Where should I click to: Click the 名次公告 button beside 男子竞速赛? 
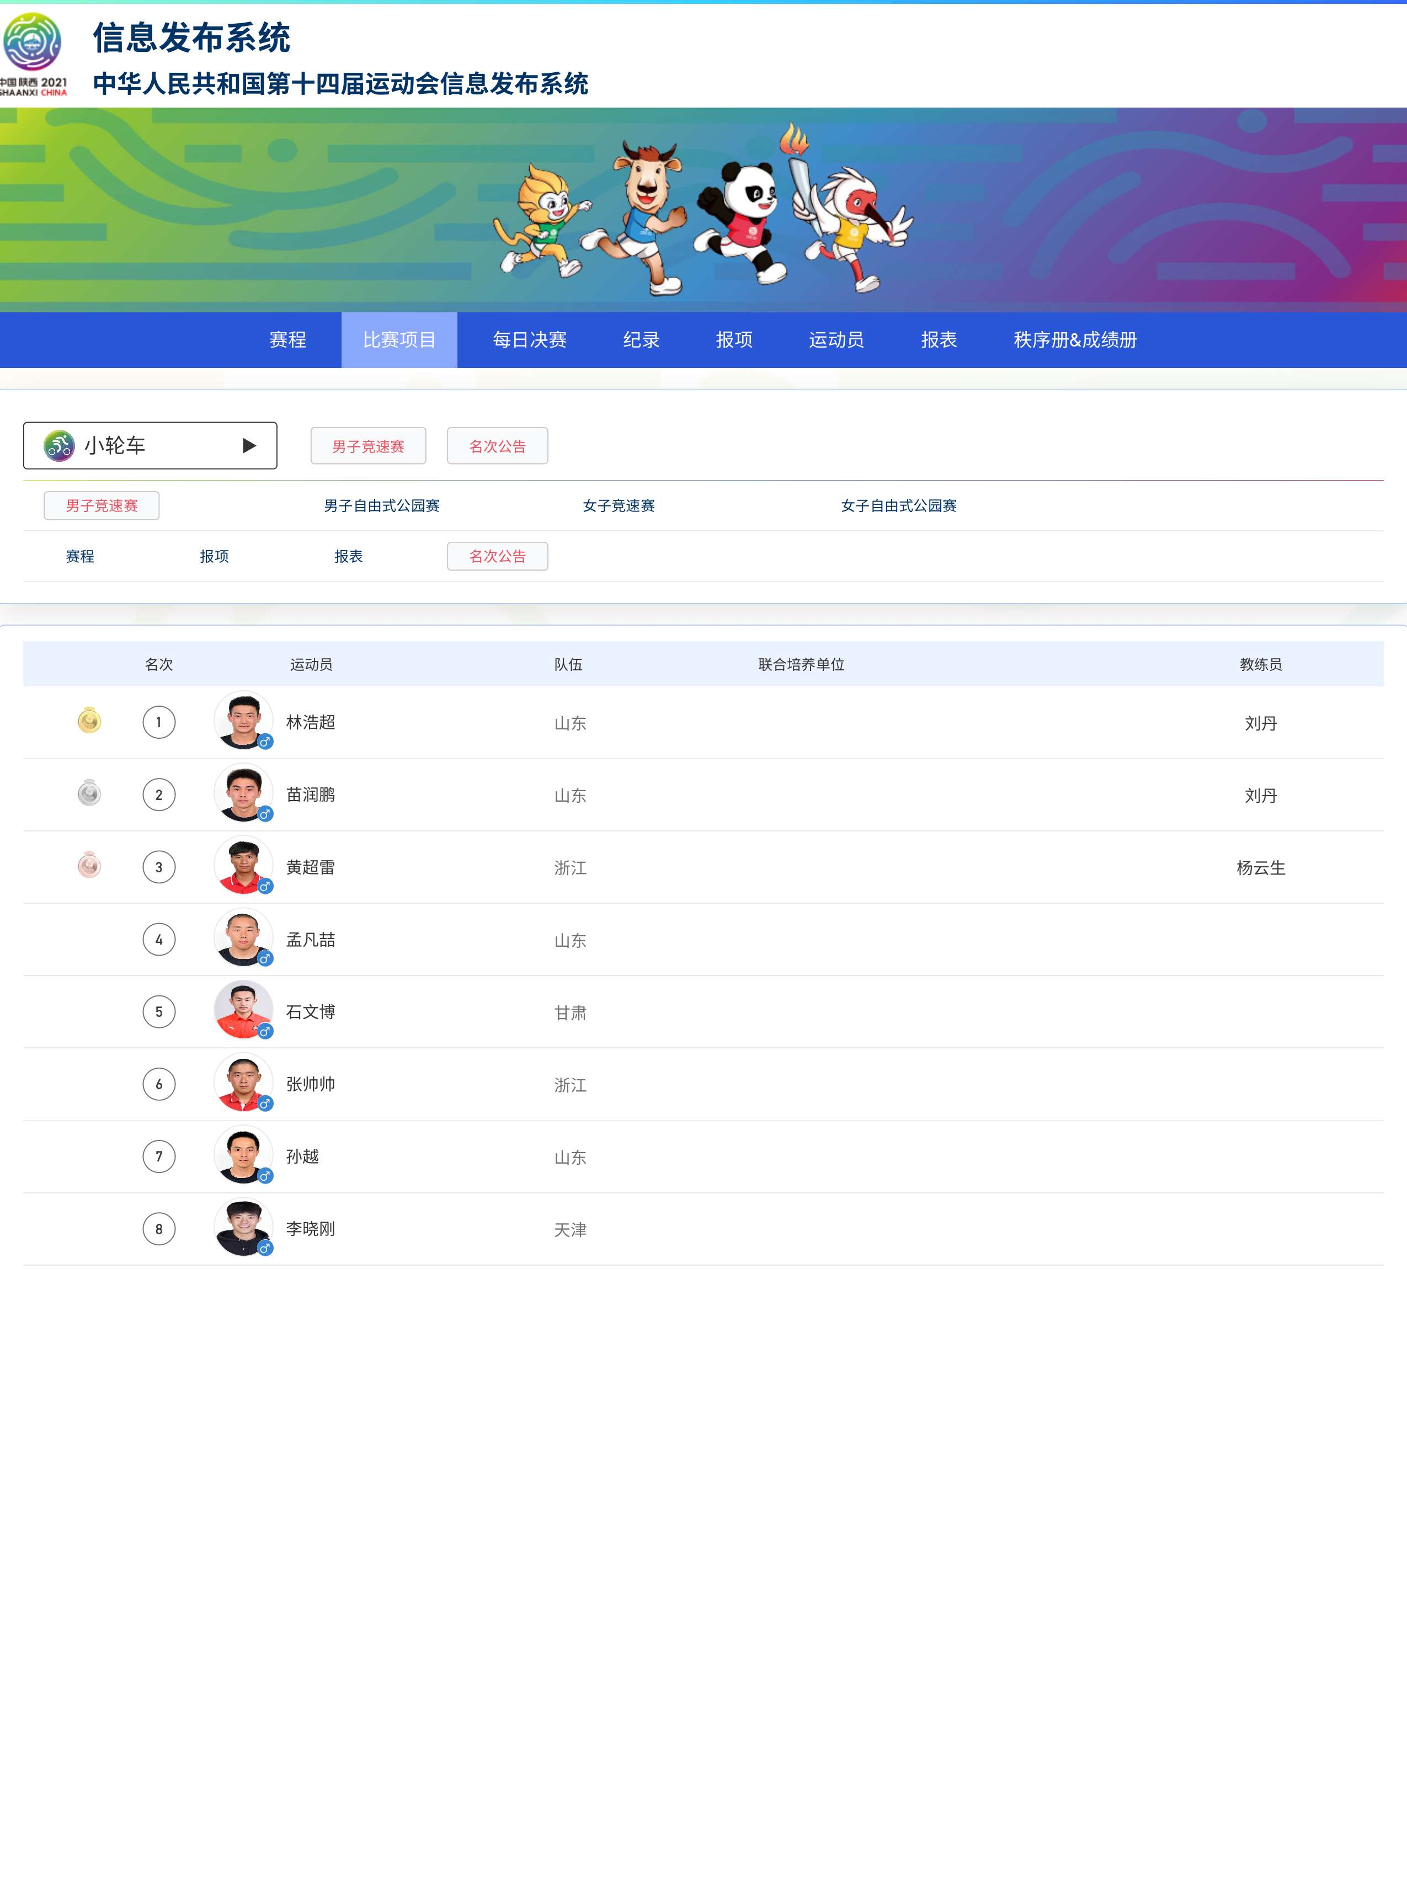[498, 447]
